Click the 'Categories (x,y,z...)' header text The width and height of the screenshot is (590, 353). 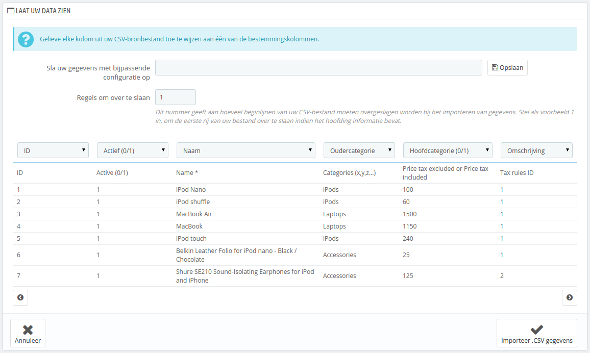[x=349, y=173]
